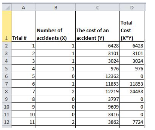Click the 'Trial #' header cell
The height and width of the screenshot is (130, 155).
coord(23,26)
